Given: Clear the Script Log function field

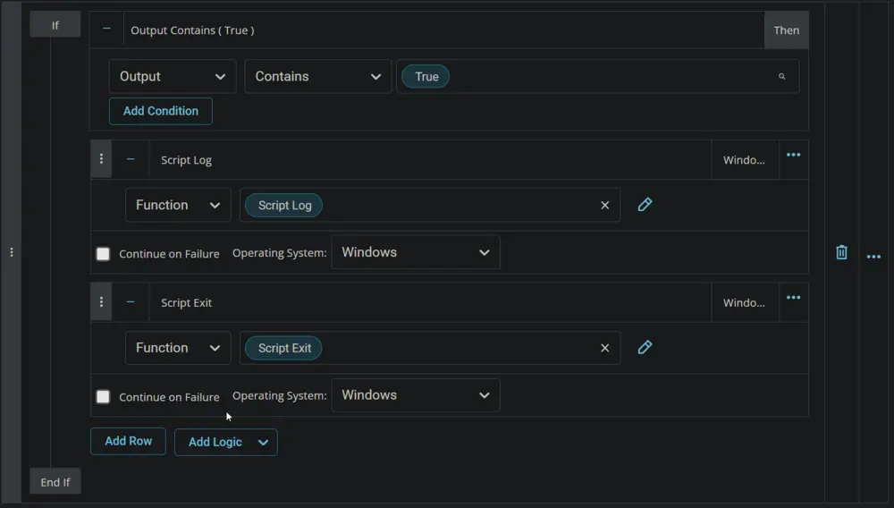Looking at the screenshot, I should 605,205.
